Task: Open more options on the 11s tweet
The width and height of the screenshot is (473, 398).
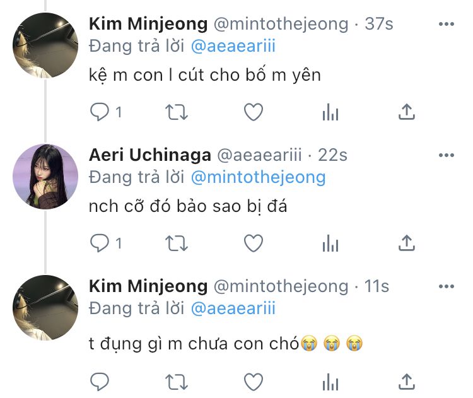Action: [446, 287]
